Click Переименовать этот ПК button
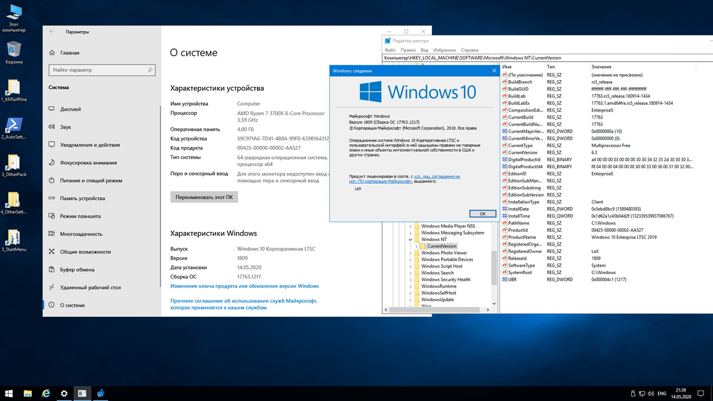The height and width of the screenshot is (401, 713). click(x=204, y=197)
